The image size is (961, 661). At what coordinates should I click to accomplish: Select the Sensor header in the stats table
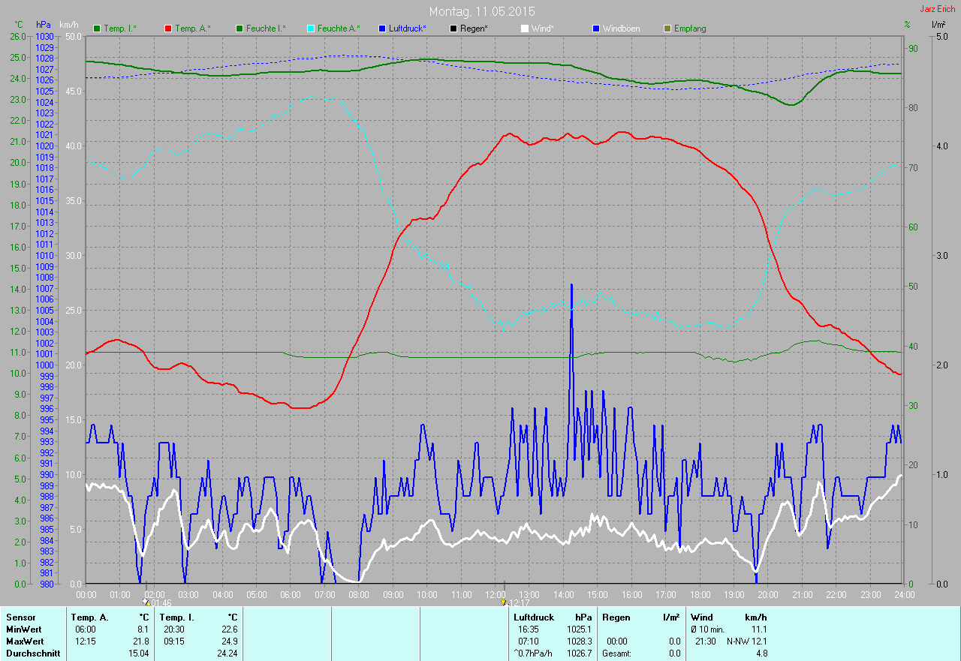(x=20, y=617)
